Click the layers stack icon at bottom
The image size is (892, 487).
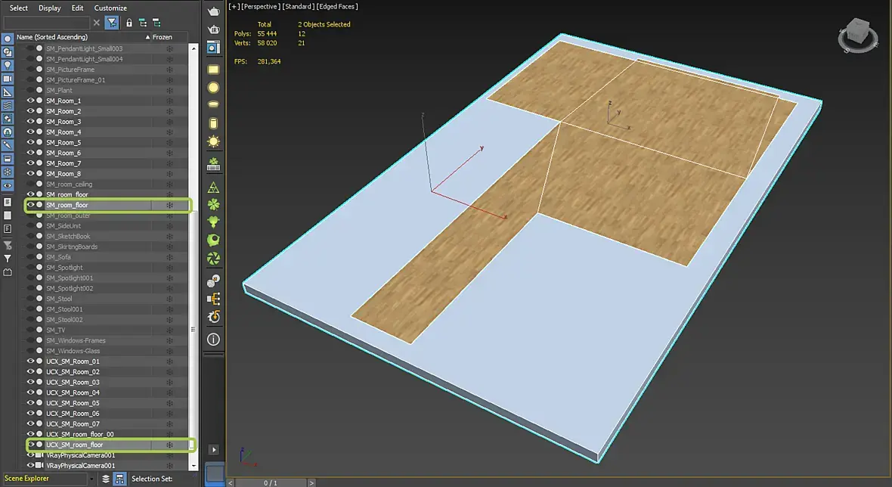(106, 479)
